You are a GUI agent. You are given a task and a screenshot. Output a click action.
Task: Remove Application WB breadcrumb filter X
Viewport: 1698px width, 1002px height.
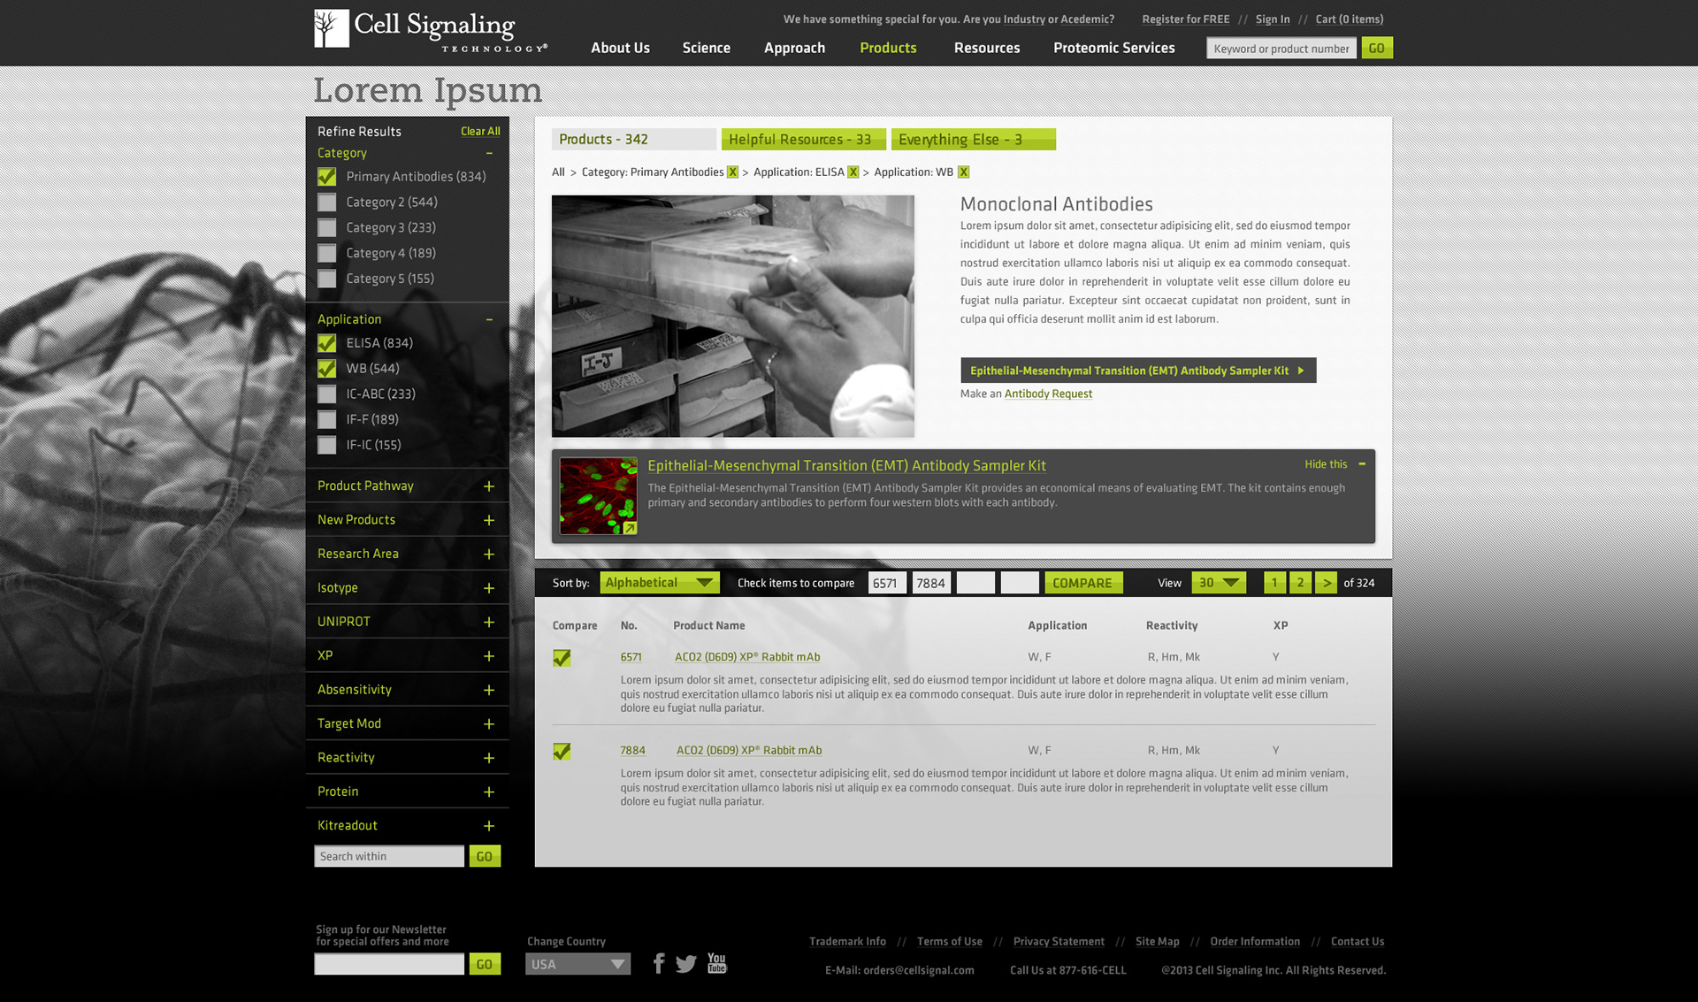tap(963, 172)
